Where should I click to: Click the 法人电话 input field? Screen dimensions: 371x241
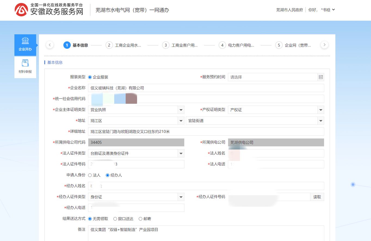point(276,164)
